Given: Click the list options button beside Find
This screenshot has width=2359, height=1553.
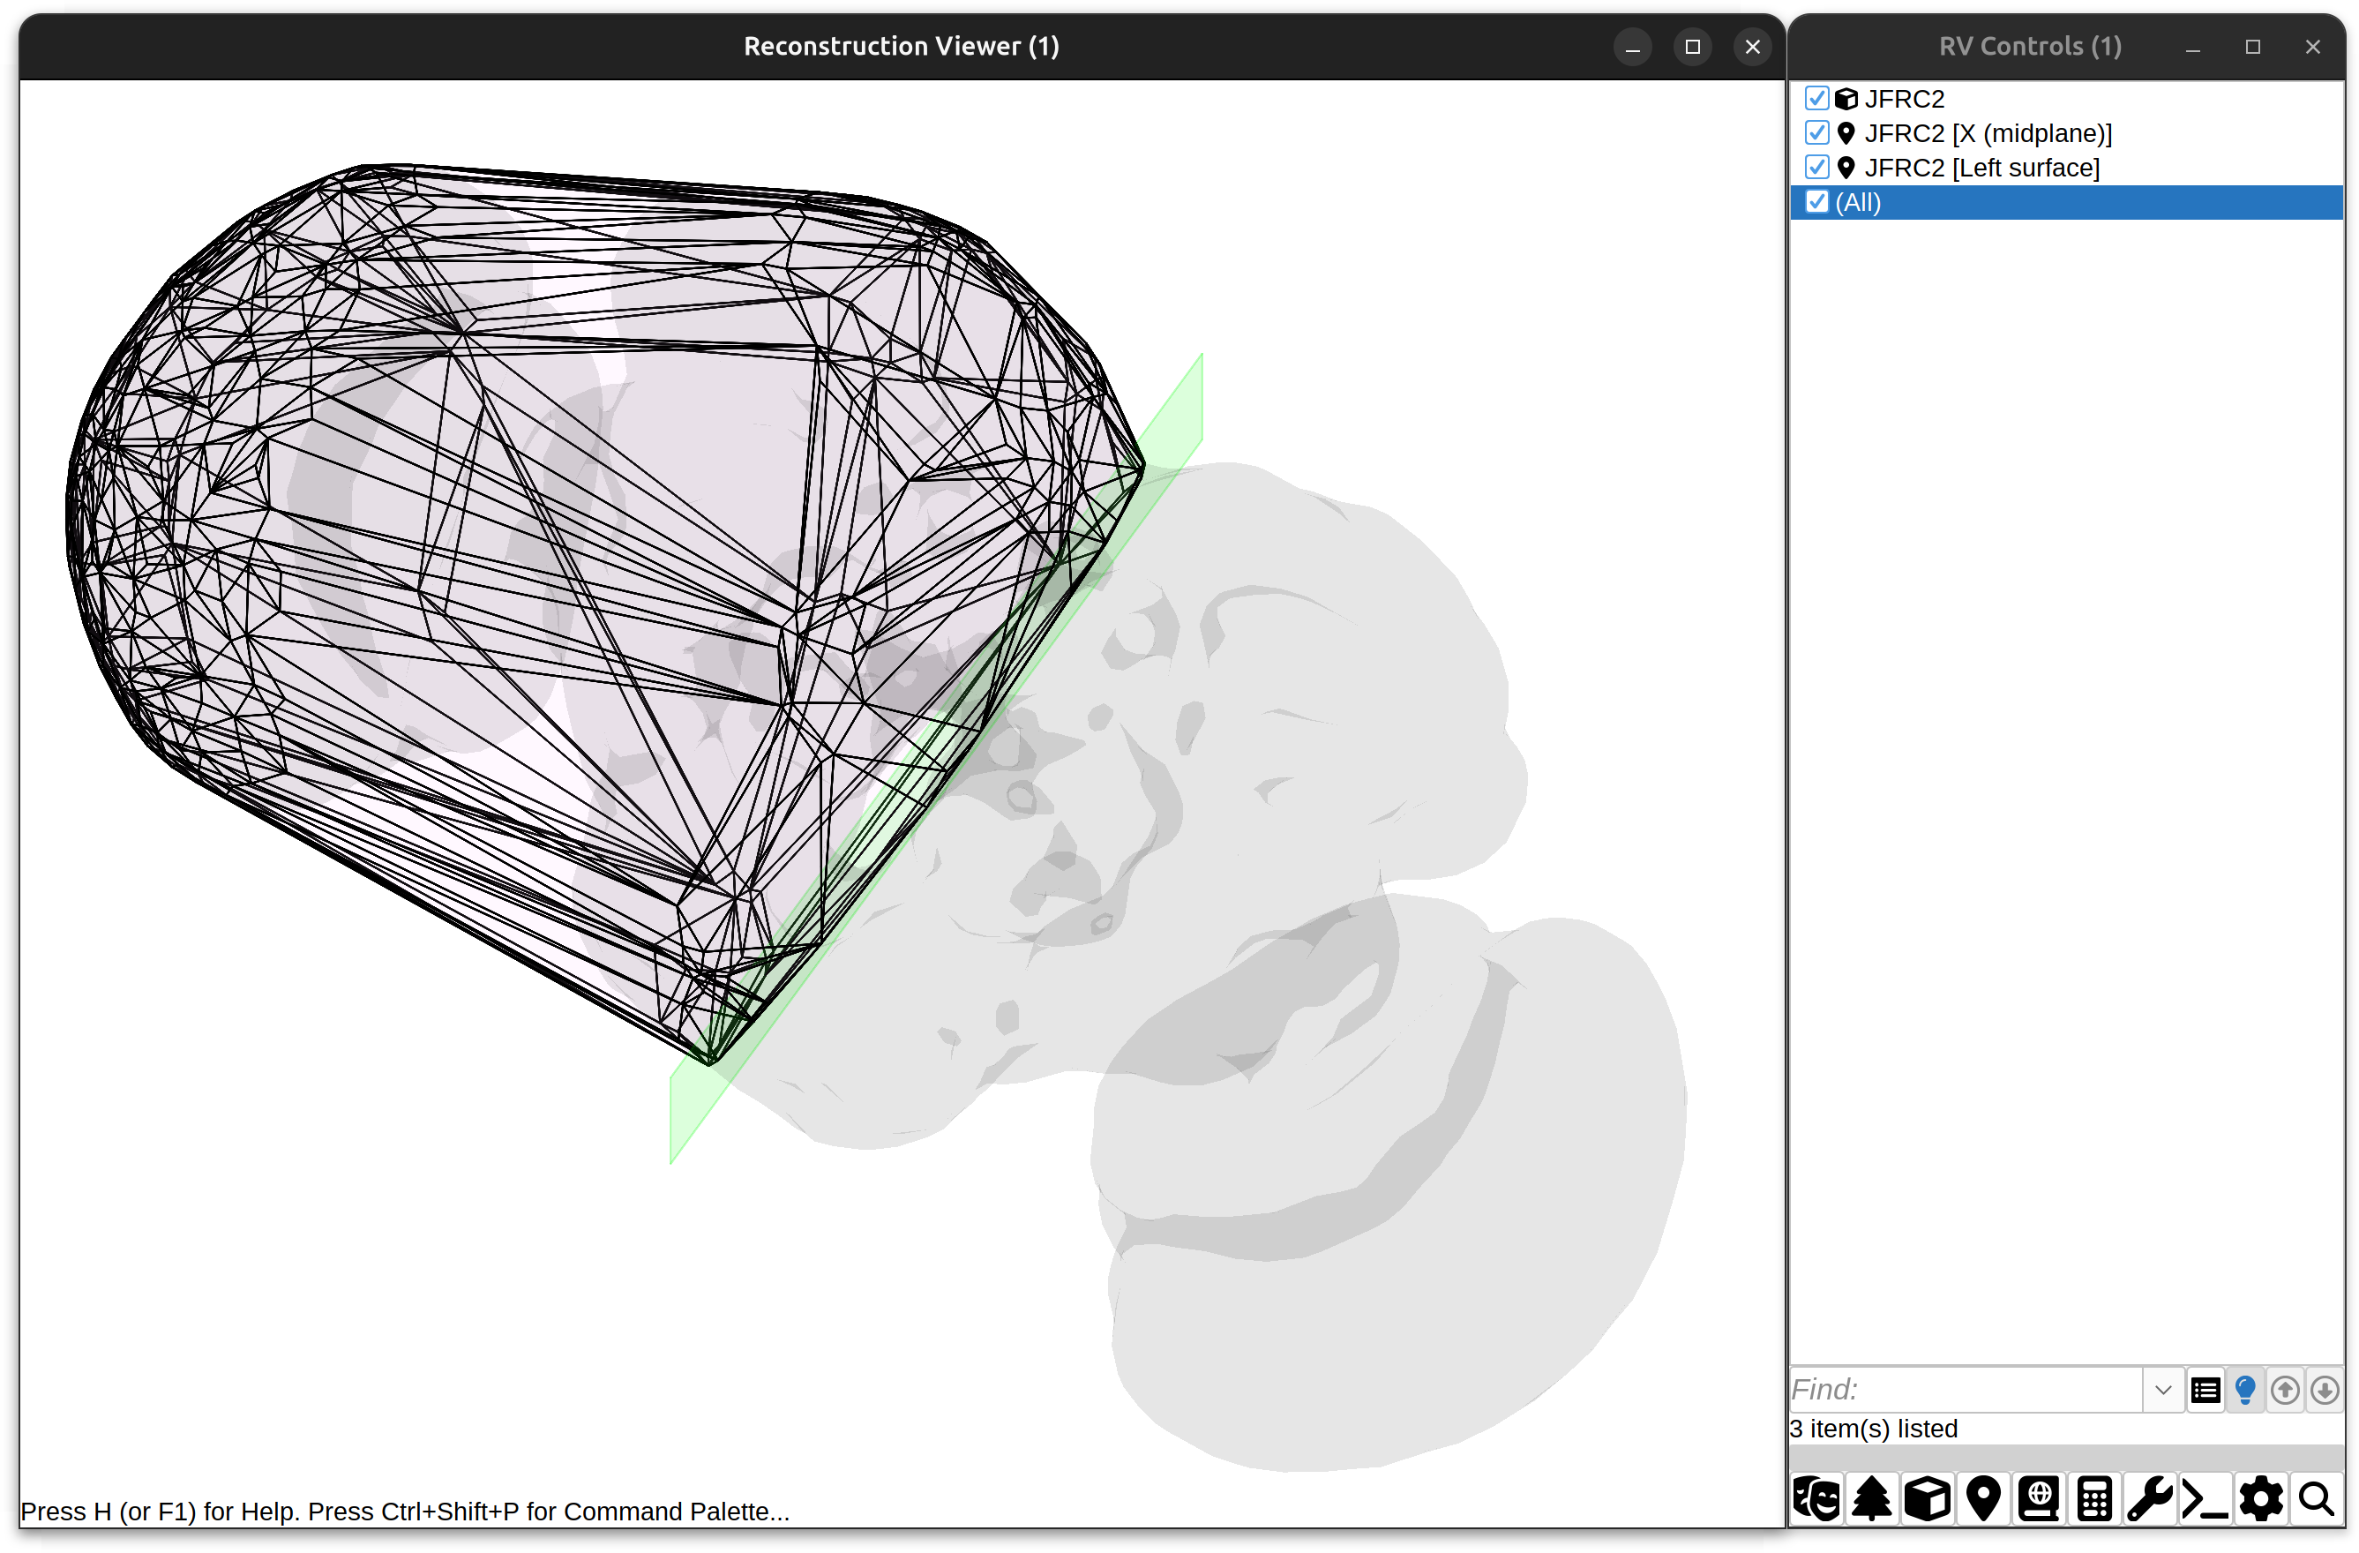Looking at the screenshot, I should tap(2205, 1391).
